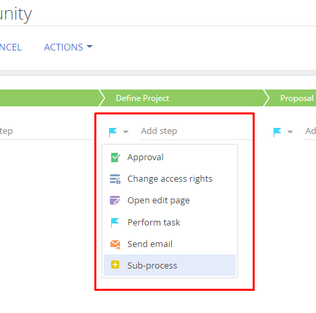Click the flag icon under Define Project
This screenshot has width=316, height=313.
[x=113, y=132]
